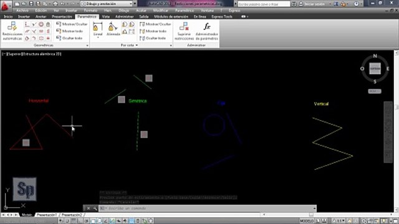The width and height of the screenshot is (399, 224).
Task: Switch to the Administrar ribbon tab
Action: (x=125, y=17)
